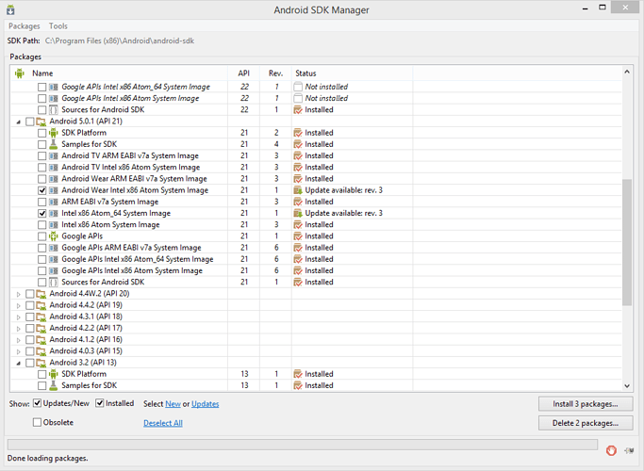The height and width of the screenshot is (471, 644).
Task: Click the ARM EABI v7a System Image icon
Action: 54,202
